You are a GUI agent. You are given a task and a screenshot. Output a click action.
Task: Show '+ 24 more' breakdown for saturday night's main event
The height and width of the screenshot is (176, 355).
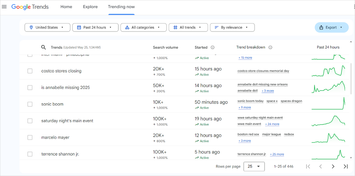tap(272, 124)
